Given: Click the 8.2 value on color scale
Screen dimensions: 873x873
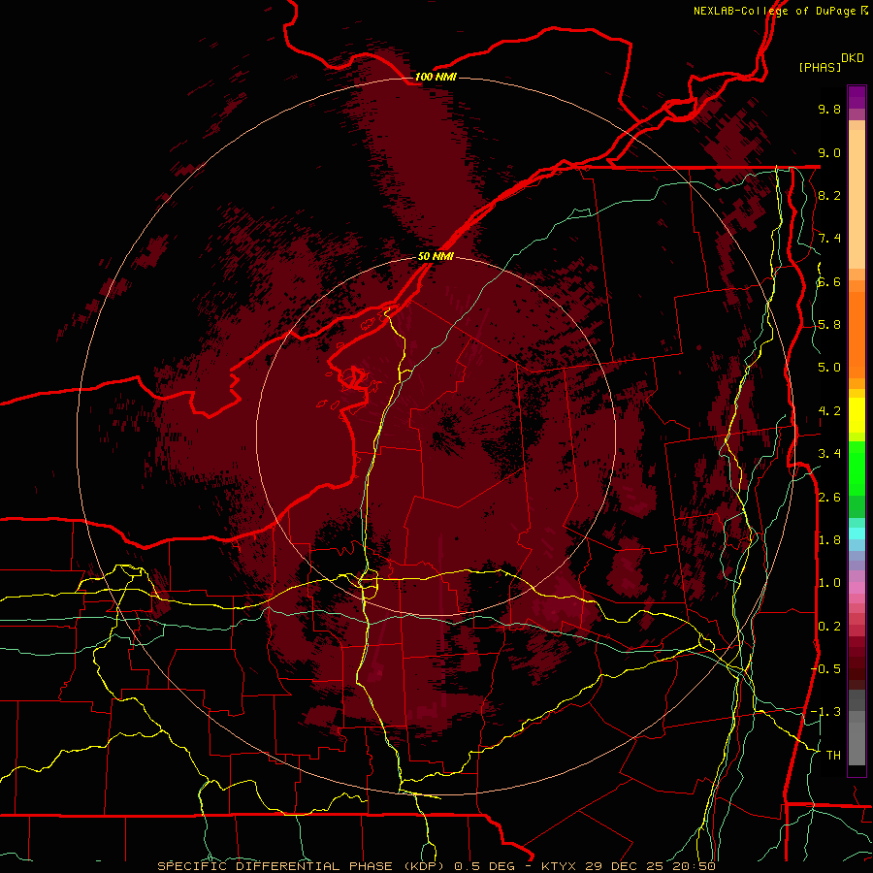Looking at the screenshot, I should click(829, 195).
